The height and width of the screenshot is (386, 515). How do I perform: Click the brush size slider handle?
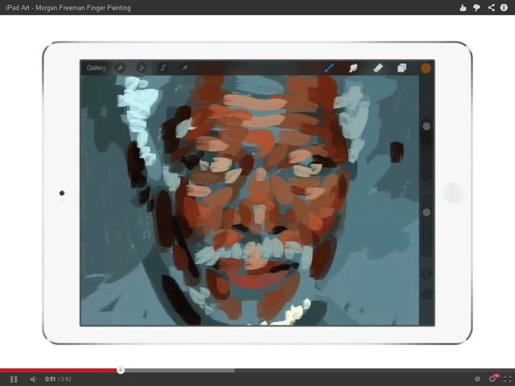(x=426, y=126)
